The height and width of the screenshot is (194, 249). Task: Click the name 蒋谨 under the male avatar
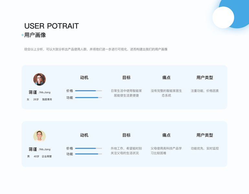tap(33, 149)
